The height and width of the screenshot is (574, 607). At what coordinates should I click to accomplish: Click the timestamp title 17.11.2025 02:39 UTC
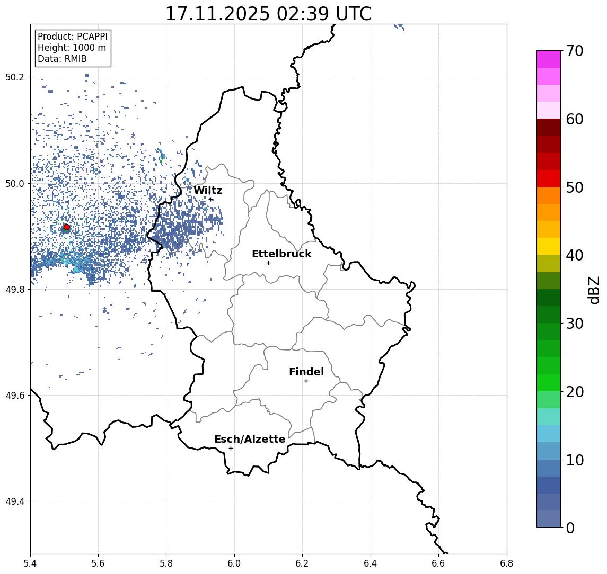pos(268,14)
